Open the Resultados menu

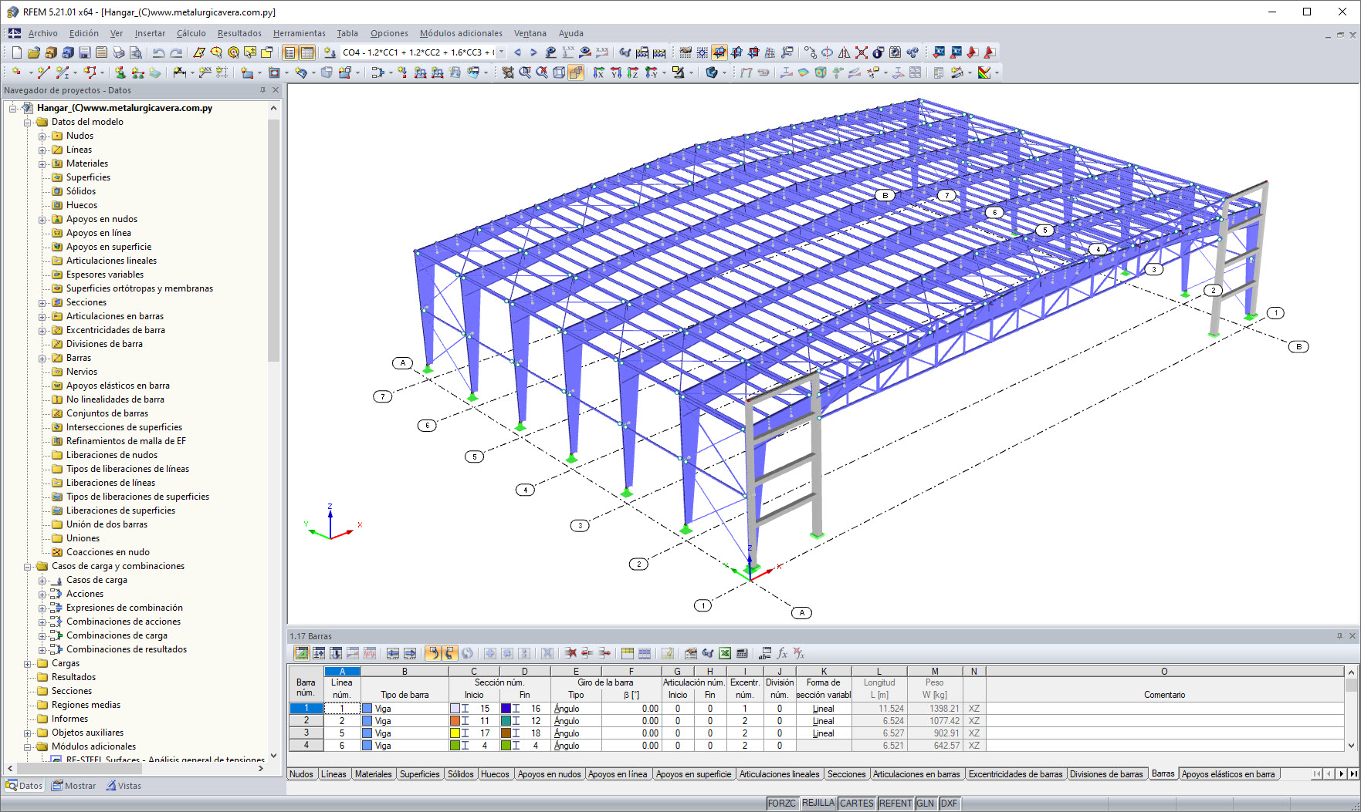(x=239, y=33)
